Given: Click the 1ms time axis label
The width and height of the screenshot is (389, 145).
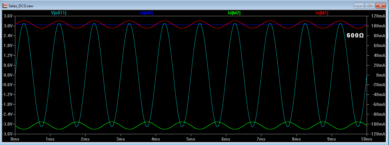Looking at the screenshot, I should (x=50, y=139).
